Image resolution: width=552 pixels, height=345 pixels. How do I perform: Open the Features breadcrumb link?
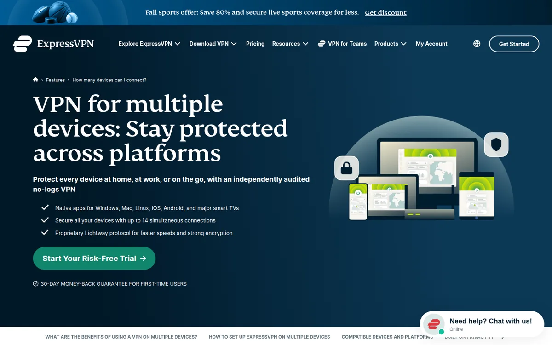55,80
